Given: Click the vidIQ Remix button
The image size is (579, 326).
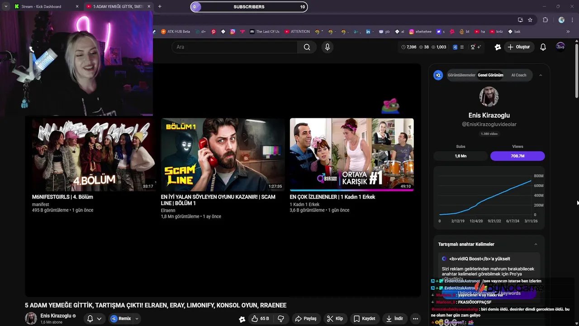Looking at the screenshot, I should pyautogui.click(x=121, y=319).
